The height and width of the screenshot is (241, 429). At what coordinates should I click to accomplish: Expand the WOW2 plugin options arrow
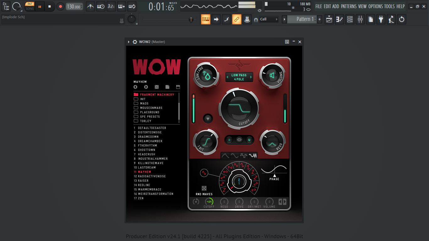point(129,42)
